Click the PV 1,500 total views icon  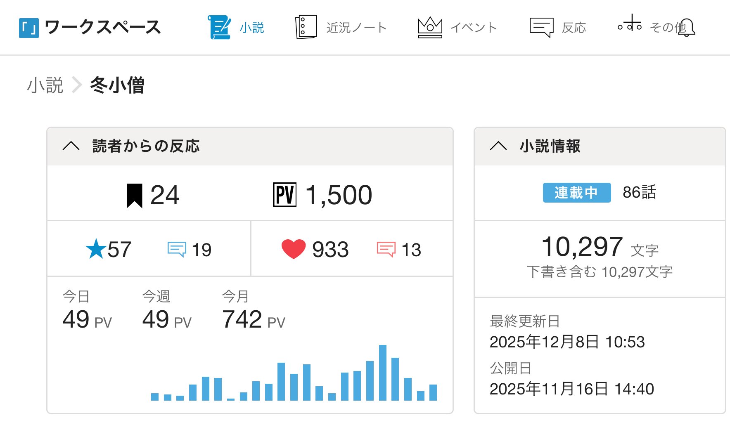(x=284, y=195)
